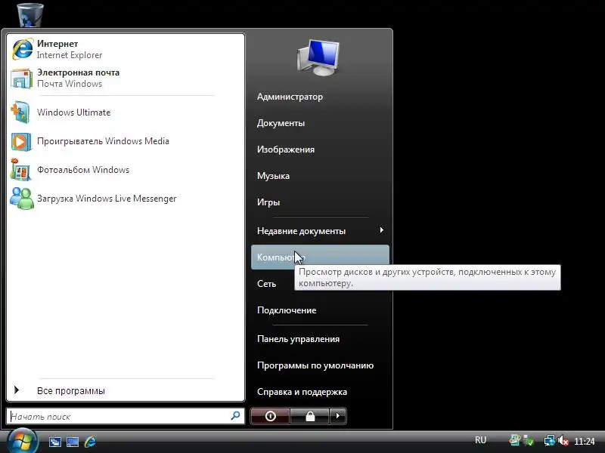Click the muted volume tray icon
Screen dimensions: 605x453
pyautogui.click(x=563, y=441)
